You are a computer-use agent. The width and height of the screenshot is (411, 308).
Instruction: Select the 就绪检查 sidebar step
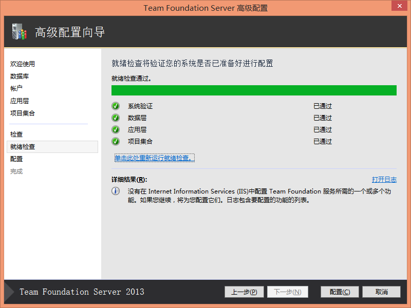52,147
